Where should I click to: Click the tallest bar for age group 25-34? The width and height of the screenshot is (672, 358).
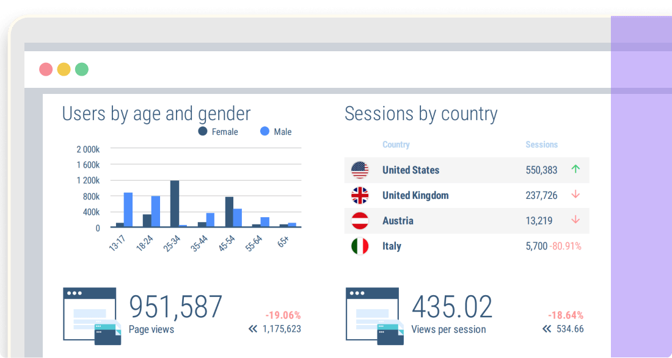(173, 204)
